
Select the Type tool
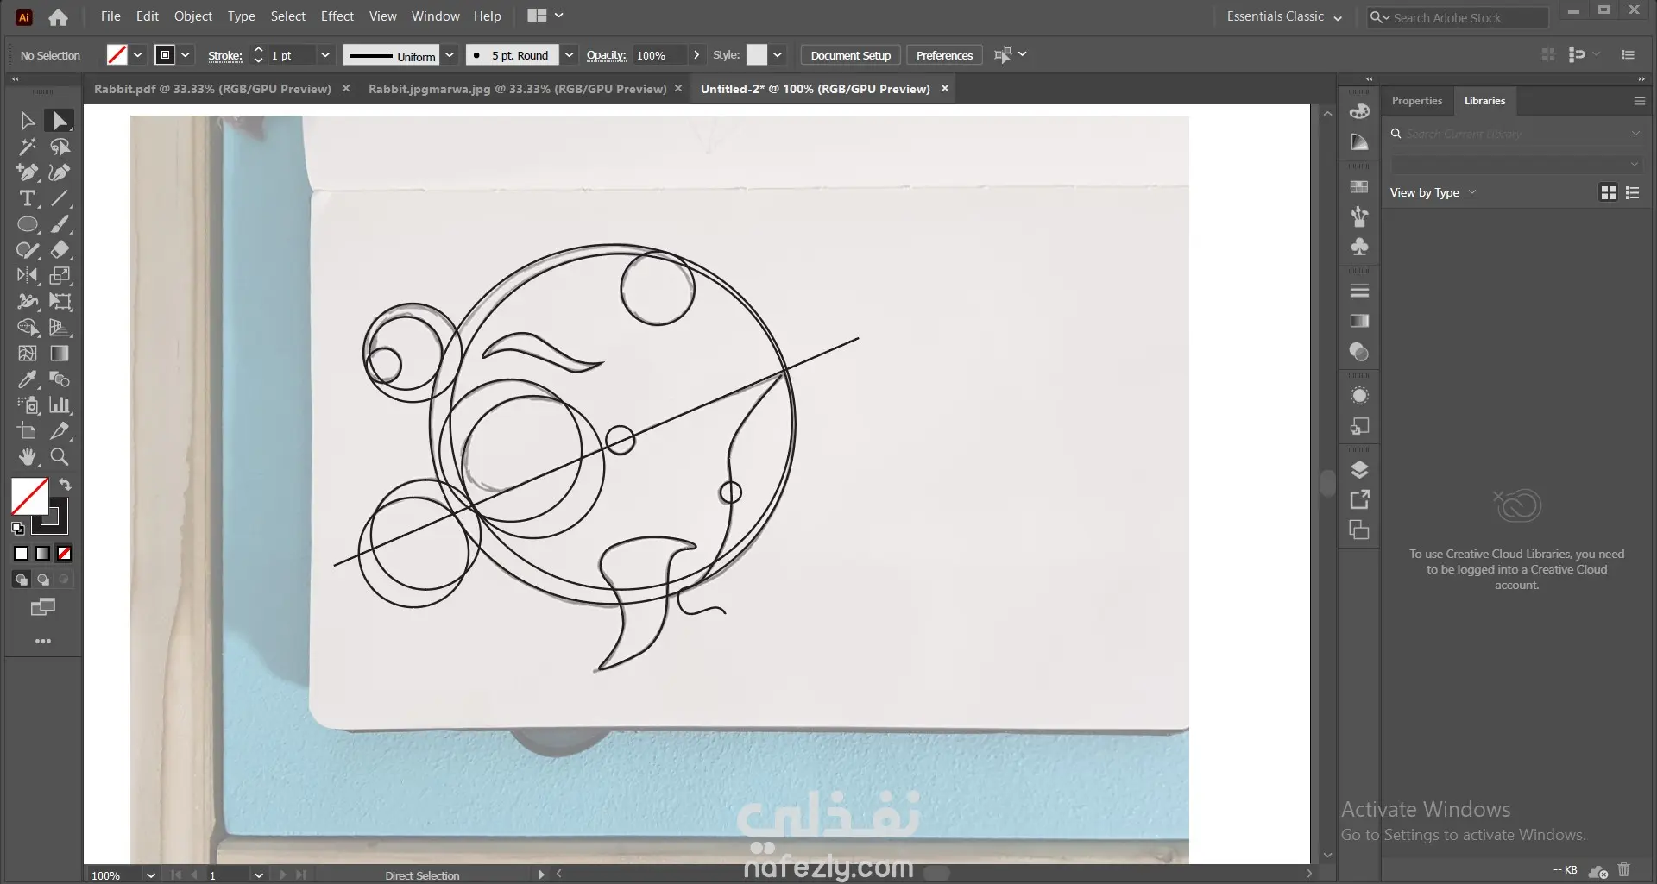[28, 198]
